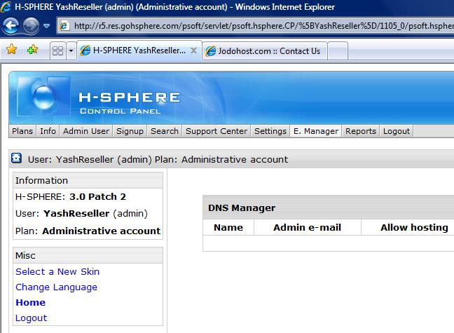Click the browser Forward arrow button

point(32,25)
